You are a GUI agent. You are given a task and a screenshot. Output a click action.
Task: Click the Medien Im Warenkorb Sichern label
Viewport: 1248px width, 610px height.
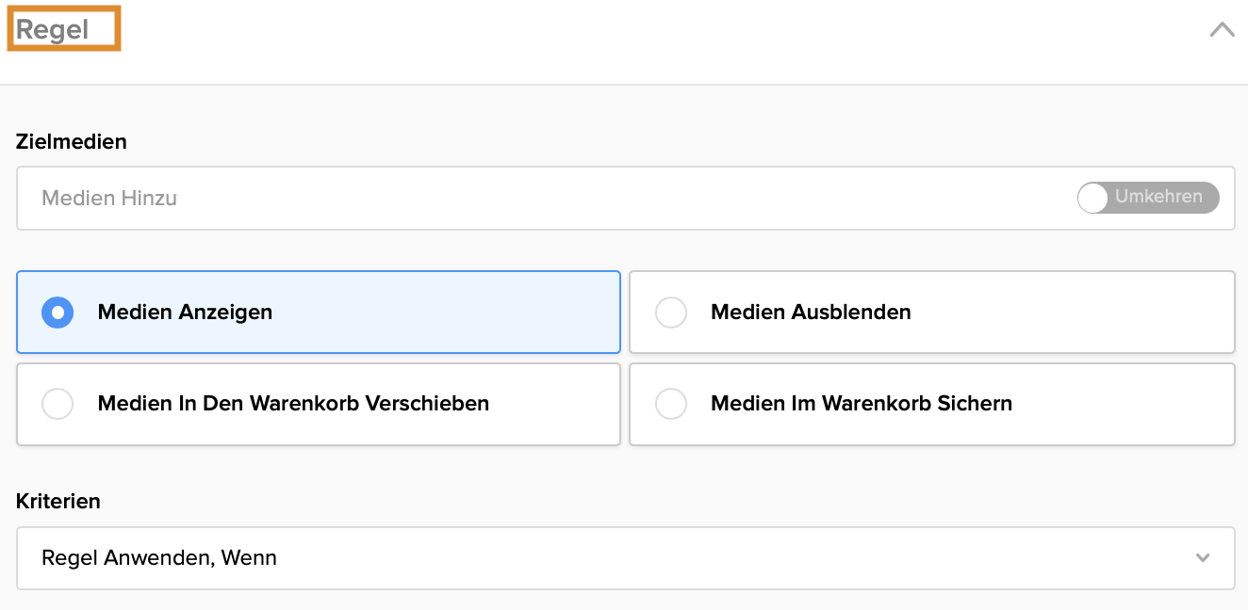[x=862, y=404]
